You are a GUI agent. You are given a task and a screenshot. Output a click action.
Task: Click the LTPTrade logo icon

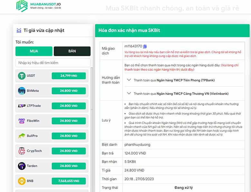click(22, 106)
